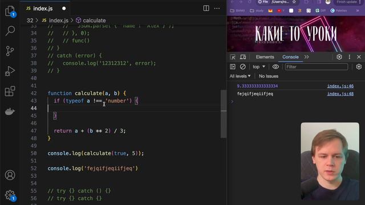Click line number 44 in gutter

click(34, 108)
